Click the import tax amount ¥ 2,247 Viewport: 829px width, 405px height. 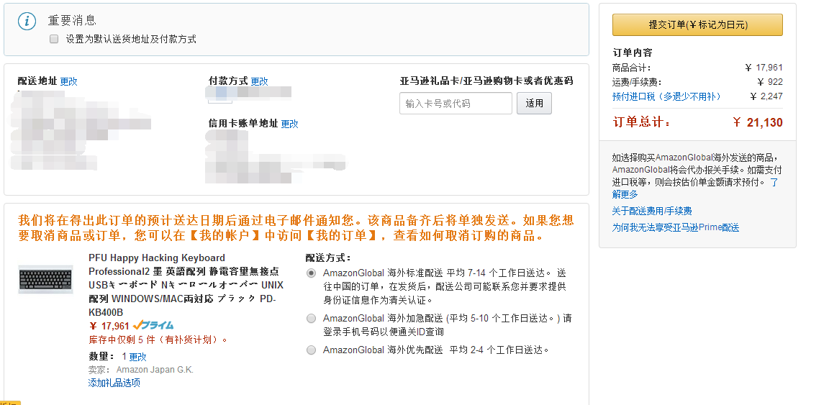coord(766,96)
